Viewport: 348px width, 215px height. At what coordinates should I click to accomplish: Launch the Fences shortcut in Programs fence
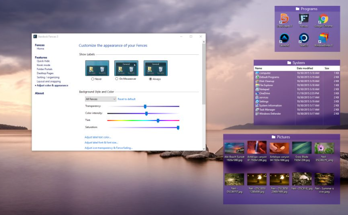pyautogui.click(x=304, y=19)
